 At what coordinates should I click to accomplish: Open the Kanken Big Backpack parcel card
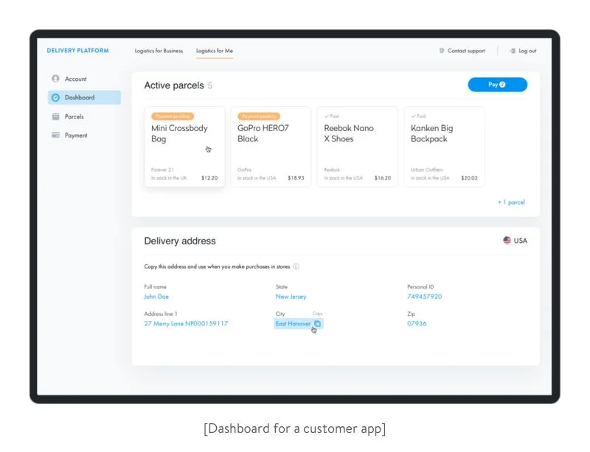[444, 146]
